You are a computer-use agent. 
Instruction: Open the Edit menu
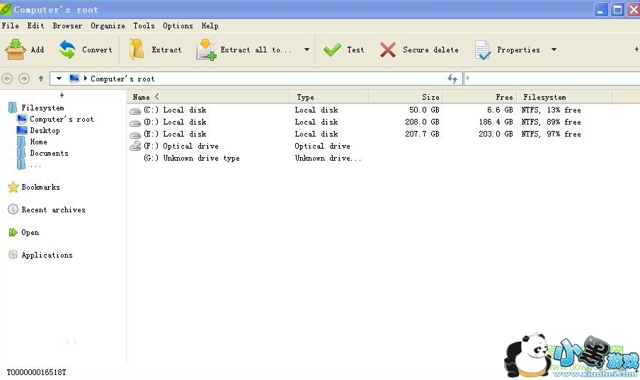pyautogui.click(x=35, y=25)
